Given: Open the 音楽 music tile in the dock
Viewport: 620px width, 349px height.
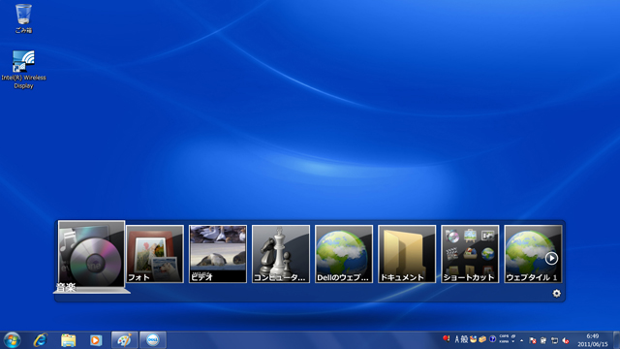Looking at the screenshot, I should tap(91, 255).
